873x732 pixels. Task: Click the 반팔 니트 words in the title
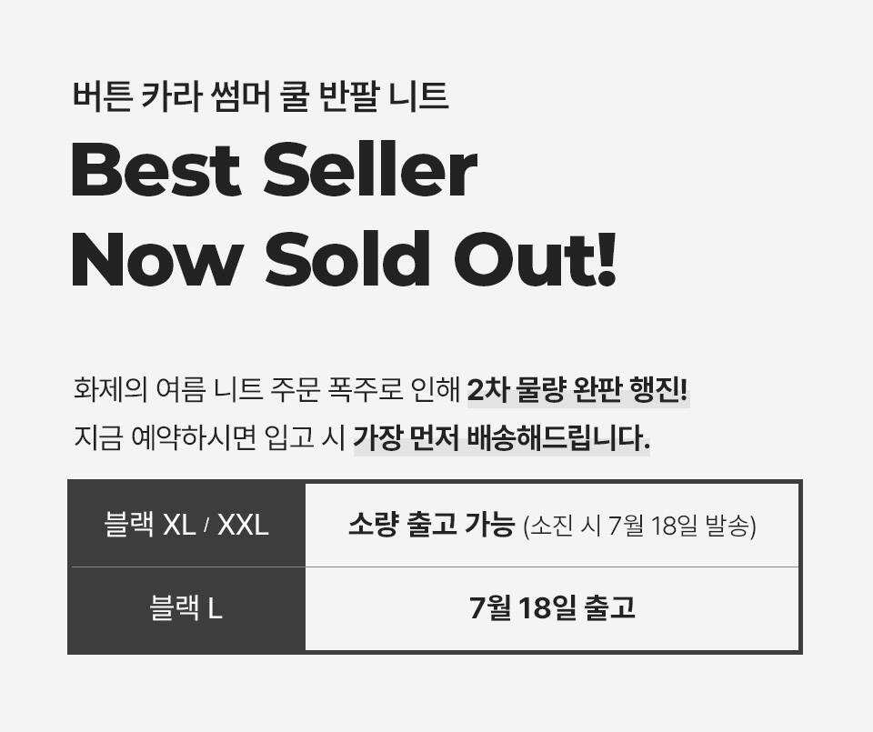coord(385,96)
